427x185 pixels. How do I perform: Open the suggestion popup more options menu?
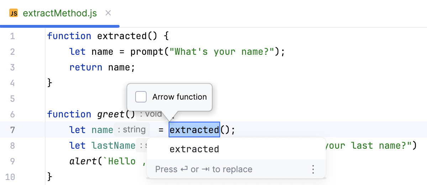(x=313, y=169)
